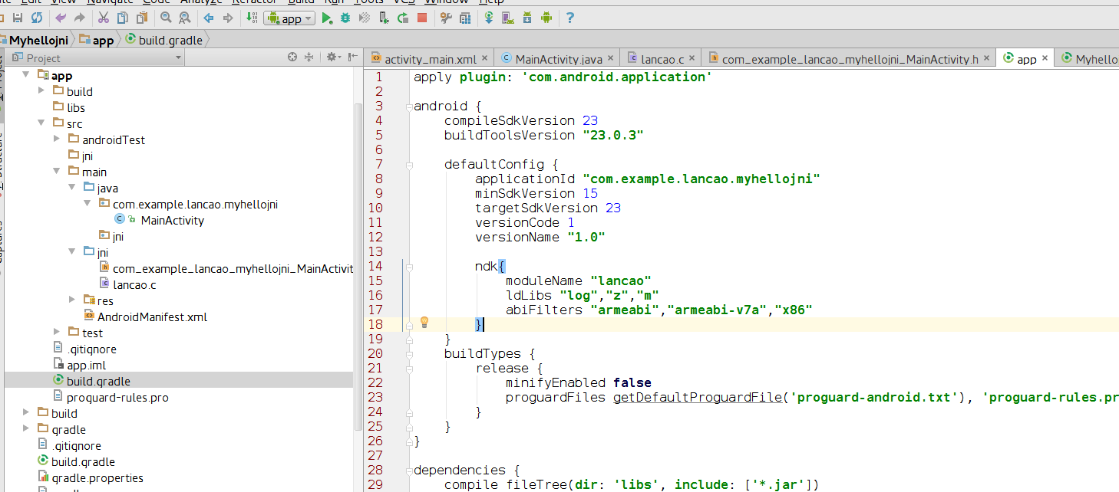The image size is (1119, 492).
Task: Toggle code folding for the android block
Action: 410,106
